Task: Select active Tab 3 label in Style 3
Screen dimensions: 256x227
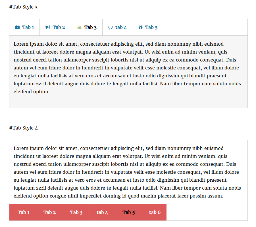Action: (90, 27)
